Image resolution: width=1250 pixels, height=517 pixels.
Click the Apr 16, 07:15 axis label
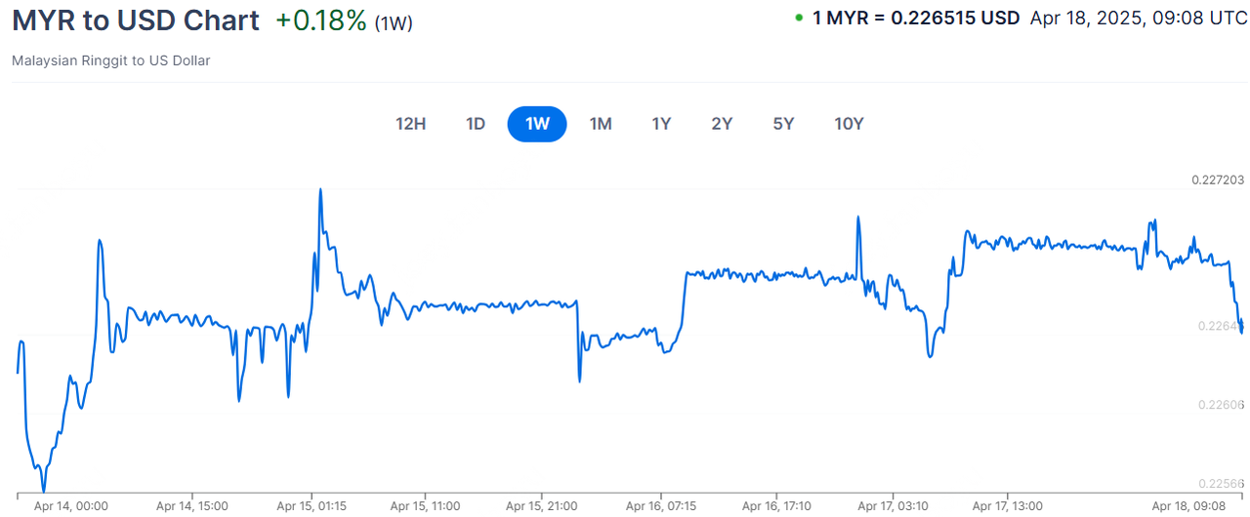[x=661, y=506]
